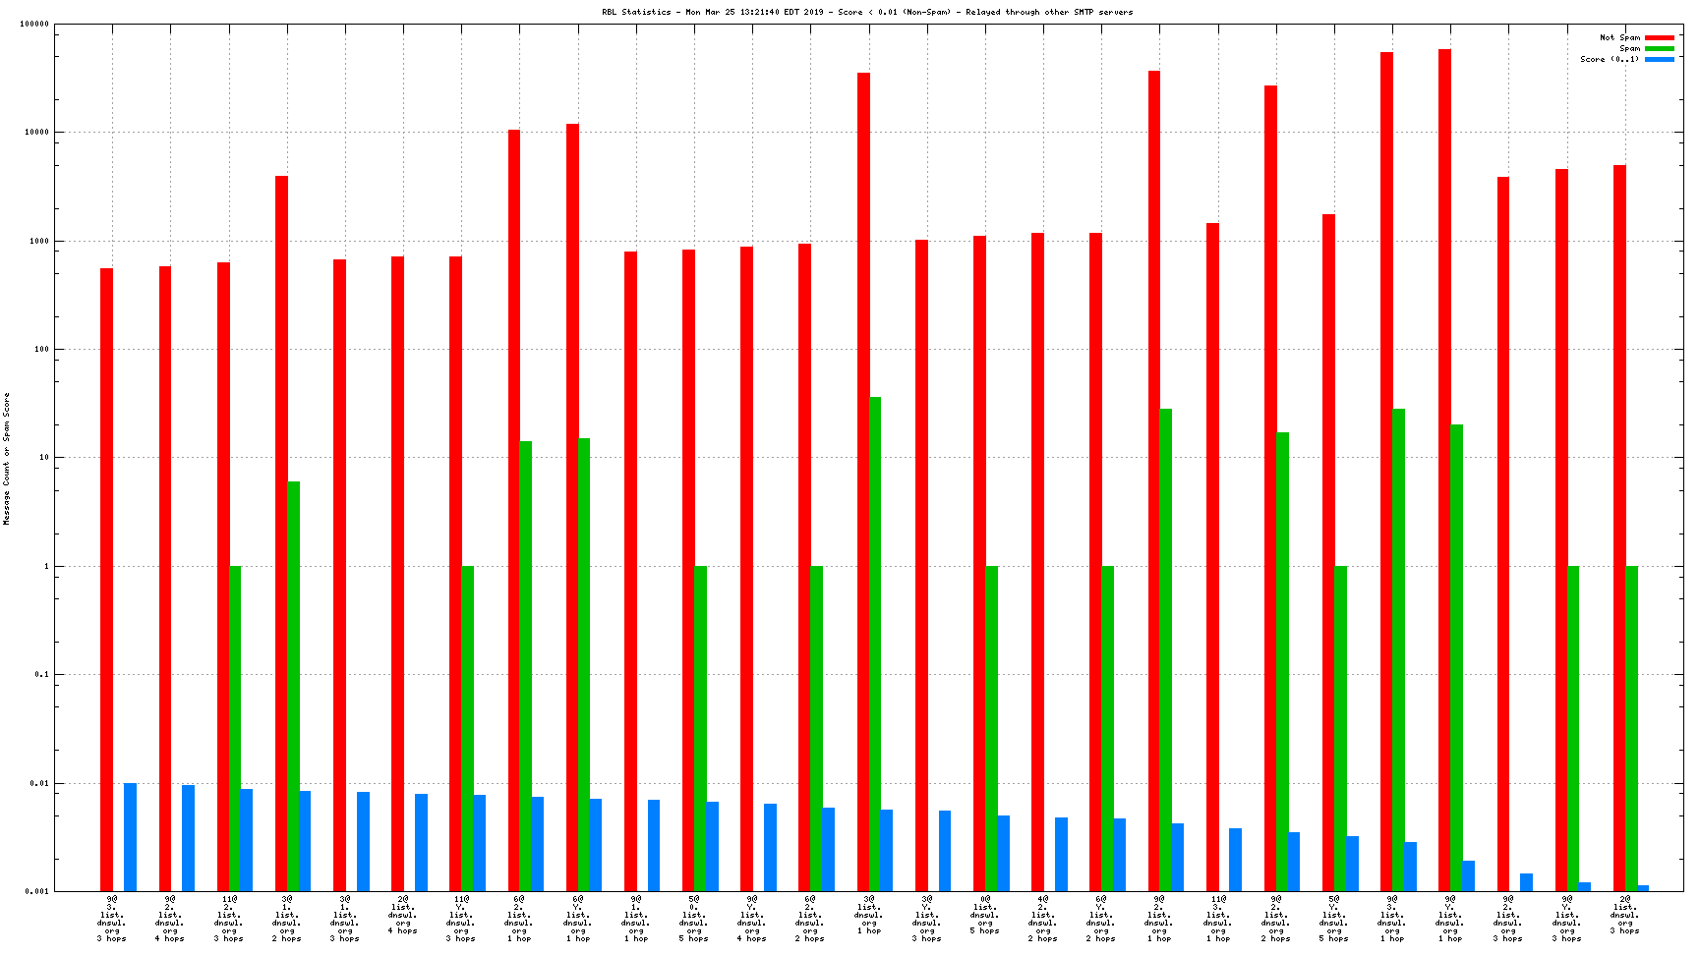Viewport: 1699px width, 955px height.
Task: Click the leftmost blue score bar
Action: coord(130,837)
